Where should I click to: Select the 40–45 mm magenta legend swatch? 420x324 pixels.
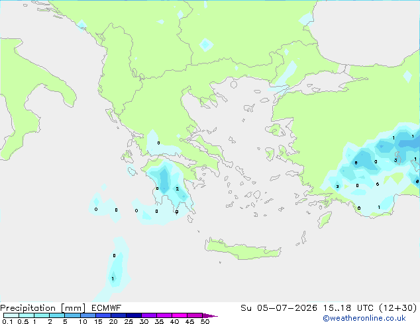180,315
